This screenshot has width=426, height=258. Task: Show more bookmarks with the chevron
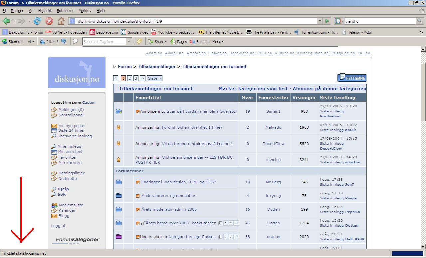point(422,32)
